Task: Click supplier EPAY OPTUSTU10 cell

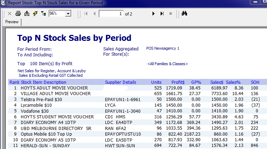Action: pos(123,134)
